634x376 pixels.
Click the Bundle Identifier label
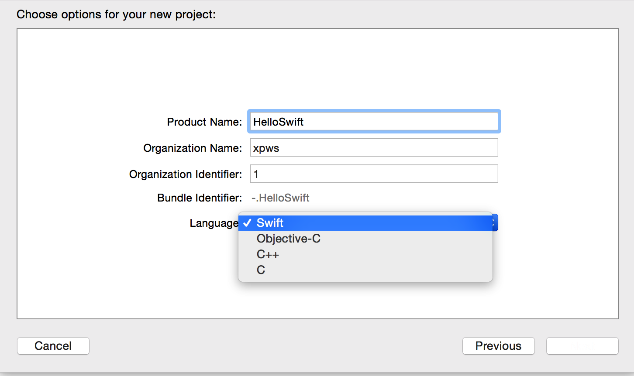pos(200,198)
